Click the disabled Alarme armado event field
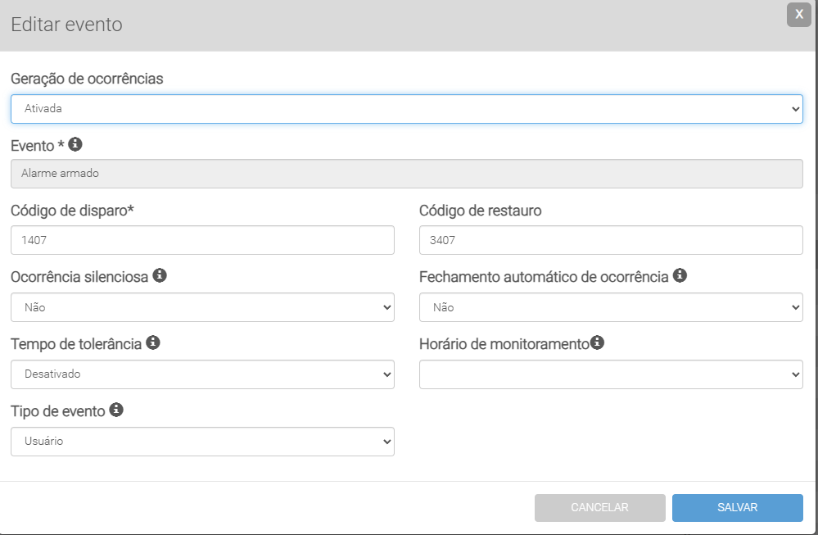Screen dimensions: 818x535 click(x=406, y=174)
